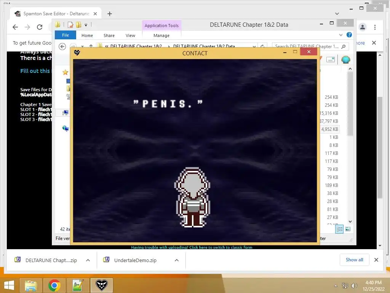The image size is (390, 293).
Task: Select the file sized 189 KB
Action: click(x=331, y=185)
